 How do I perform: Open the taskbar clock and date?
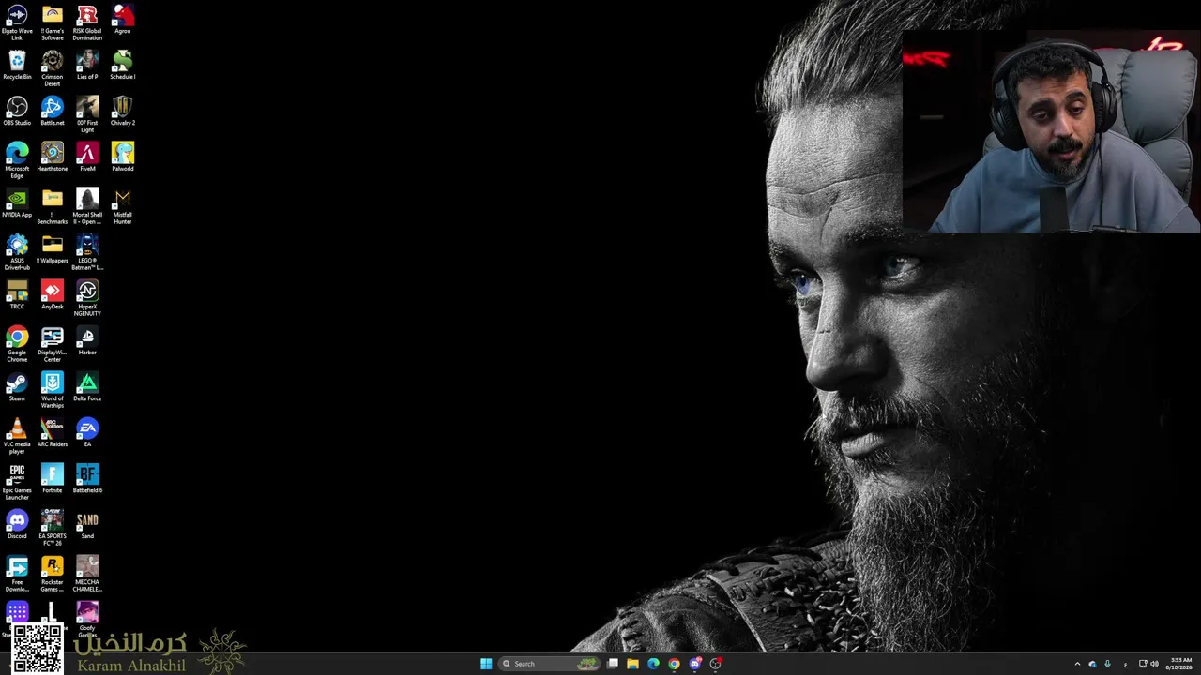click(x=1180, y=664)
